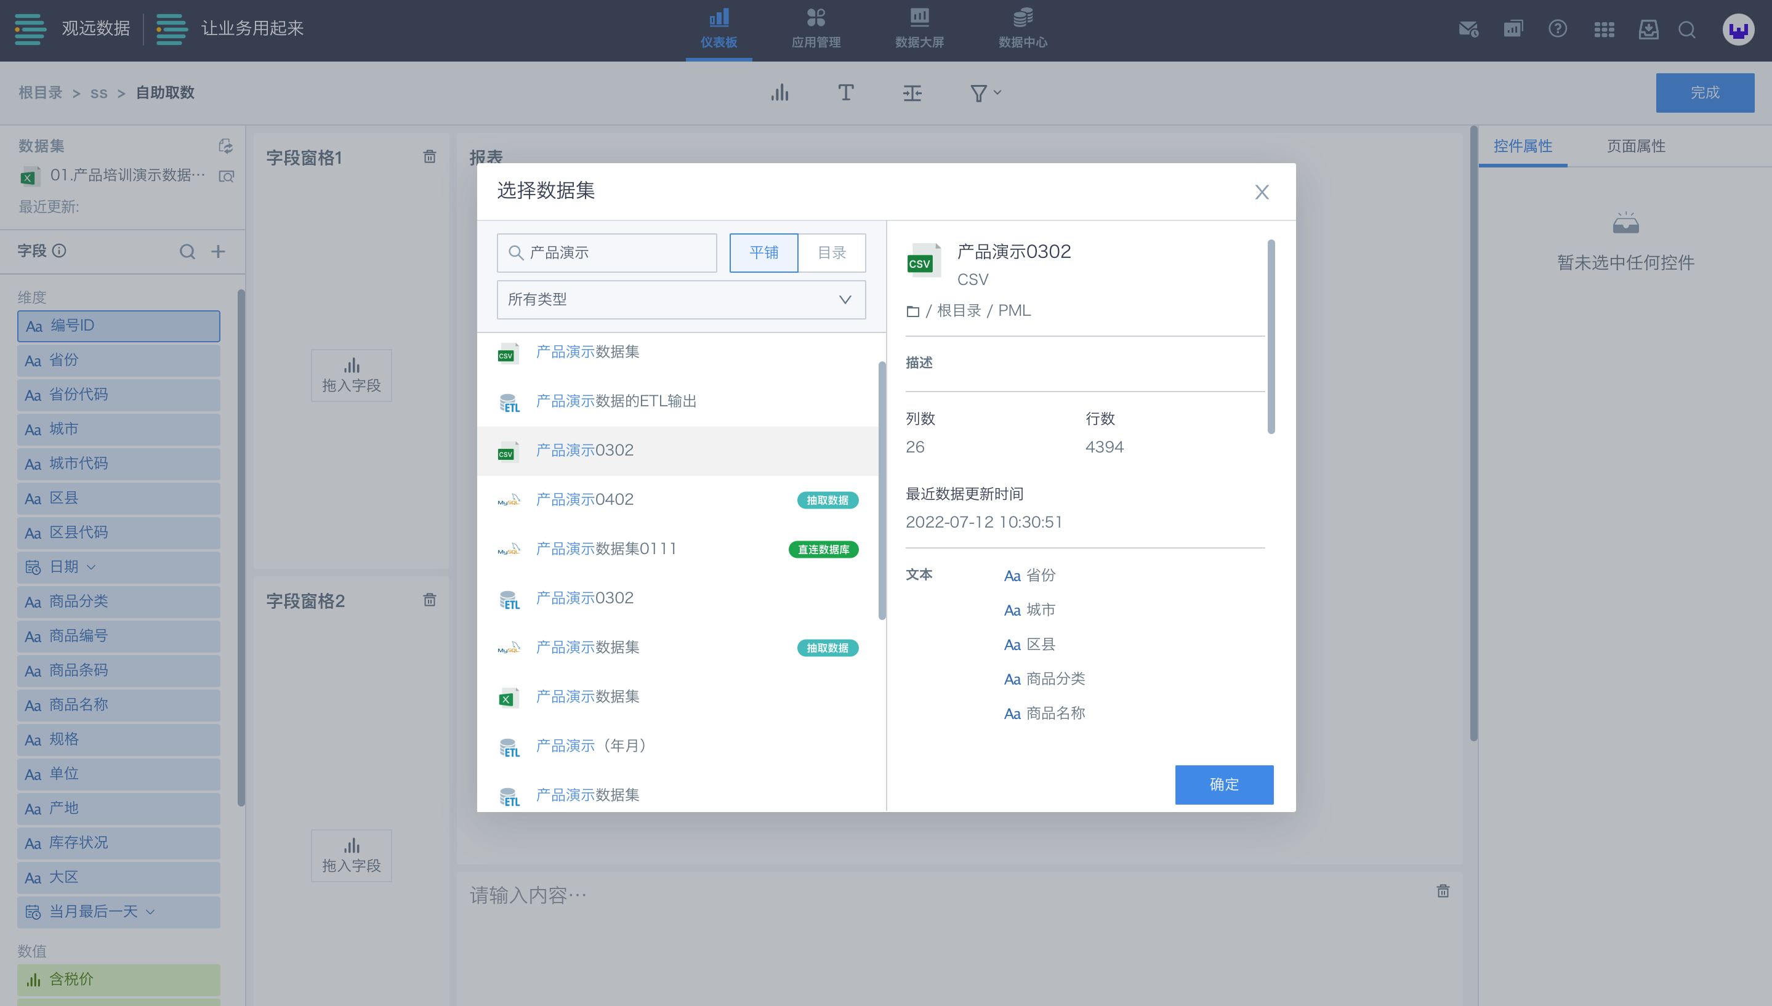Click the text T icon in the toolbar
1772x1006 pixels.
[x=845, y=92]
